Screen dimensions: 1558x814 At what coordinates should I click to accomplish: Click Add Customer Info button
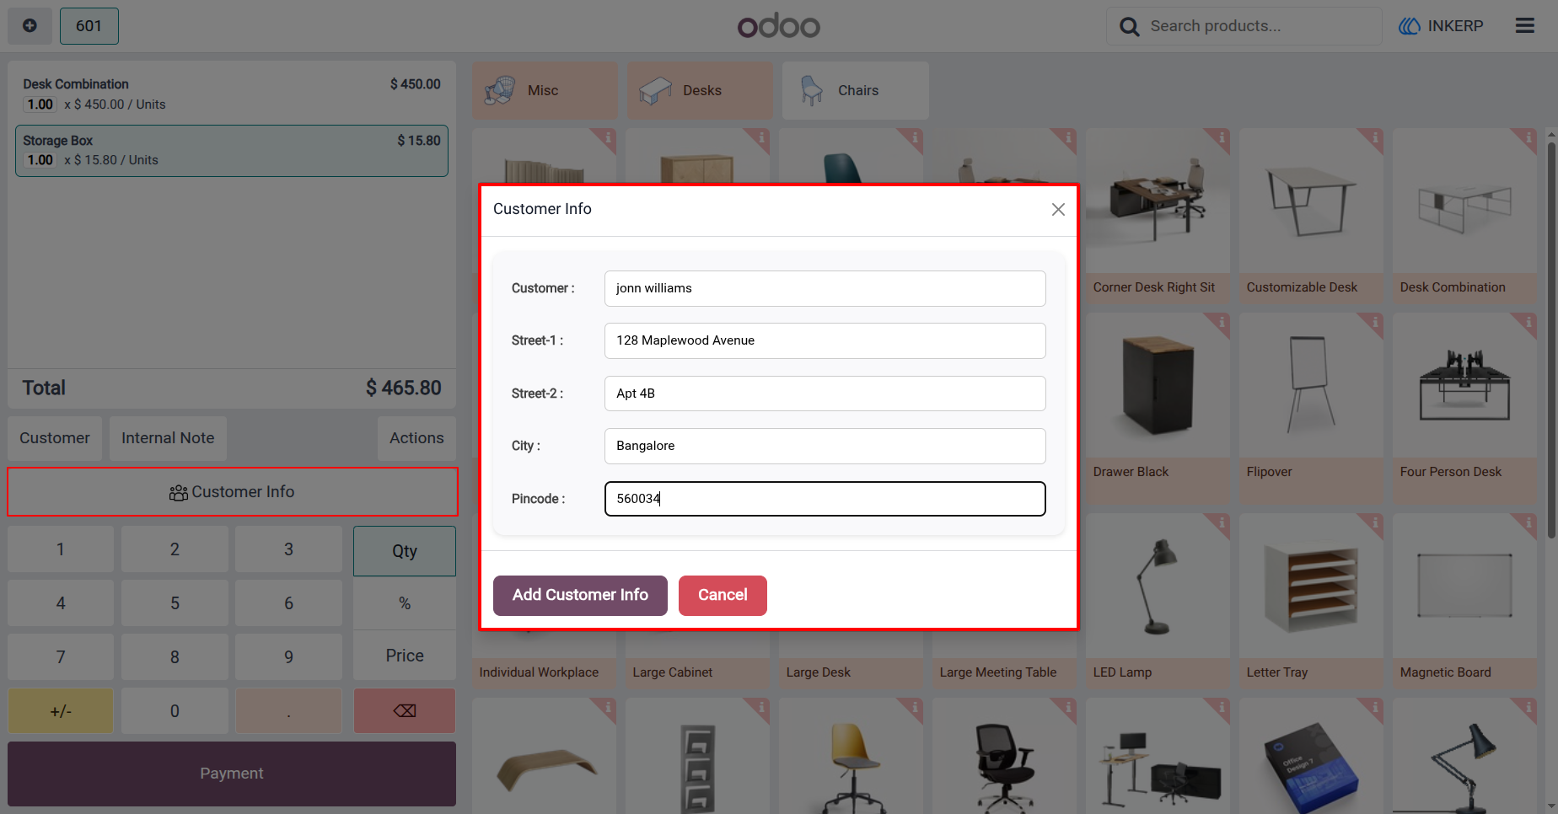pyautogui.click(x=580, y=595)
